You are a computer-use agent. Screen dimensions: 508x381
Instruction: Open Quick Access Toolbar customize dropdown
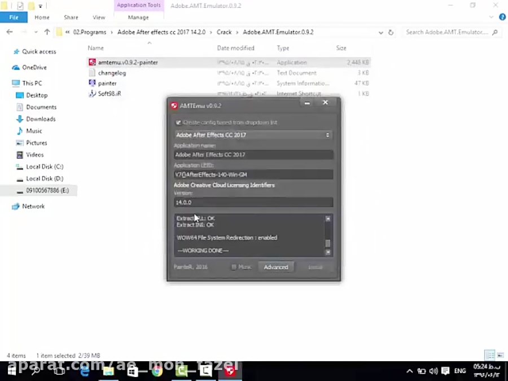click(x=41, y=6)
